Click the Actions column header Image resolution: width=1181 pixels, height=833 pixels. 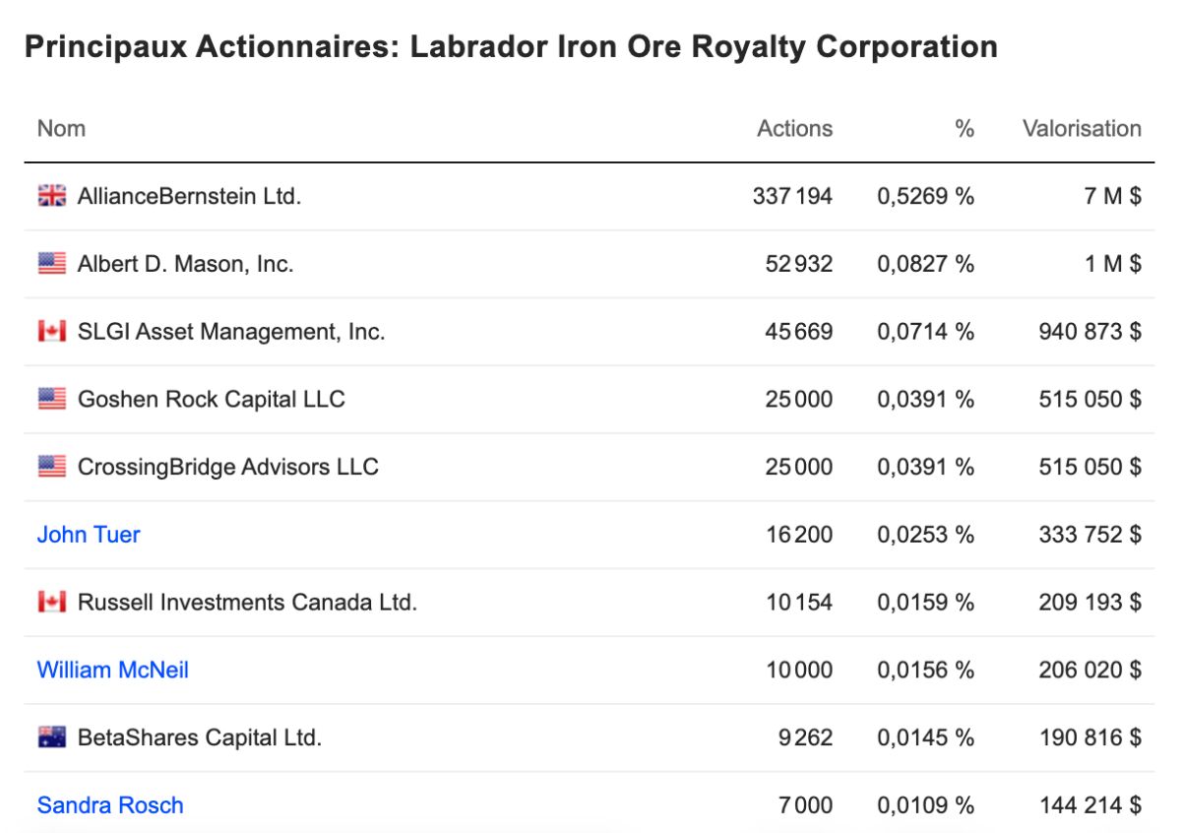pos(794,128)
